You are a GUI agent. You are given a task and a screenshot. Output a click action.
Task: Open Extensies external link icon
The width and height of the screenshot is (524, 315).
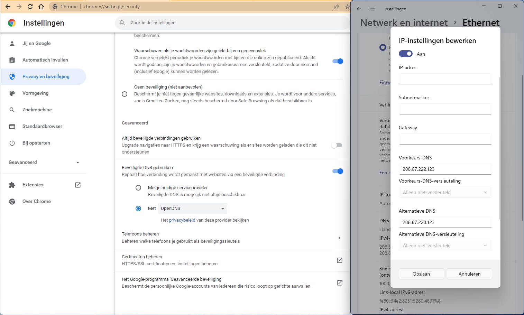[x=78, y=185]
